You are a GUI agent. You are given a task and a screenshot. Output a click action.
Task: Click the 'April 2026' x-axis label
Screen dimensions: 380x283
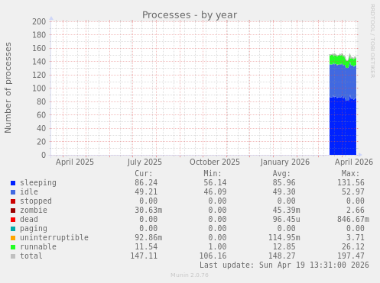354,162
